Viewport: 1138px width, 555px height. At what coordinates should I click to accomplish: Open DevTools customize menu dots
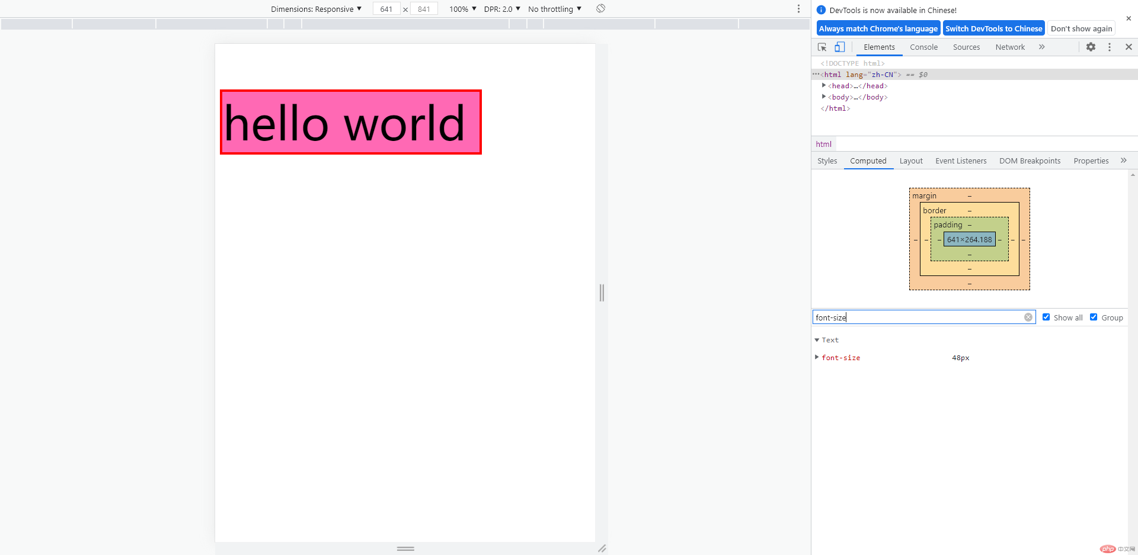(1110, 47)
